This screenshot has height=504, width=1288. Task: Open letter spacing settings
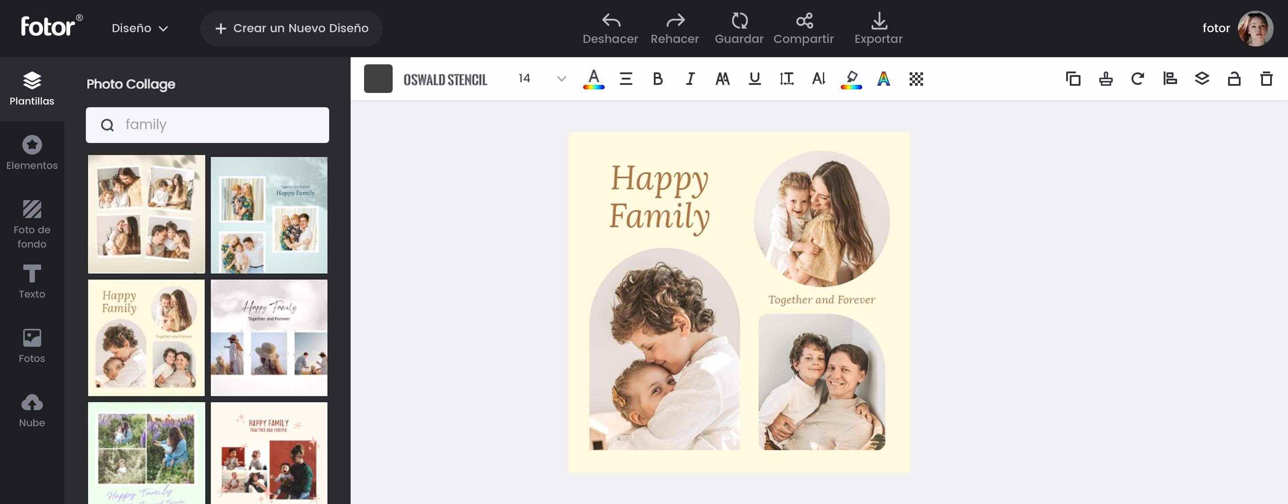(x=819, y=79)
